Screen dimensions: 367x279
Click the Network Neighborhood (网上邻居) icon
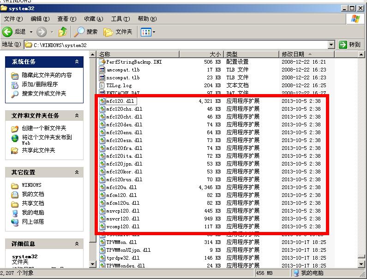coord(15,222)
